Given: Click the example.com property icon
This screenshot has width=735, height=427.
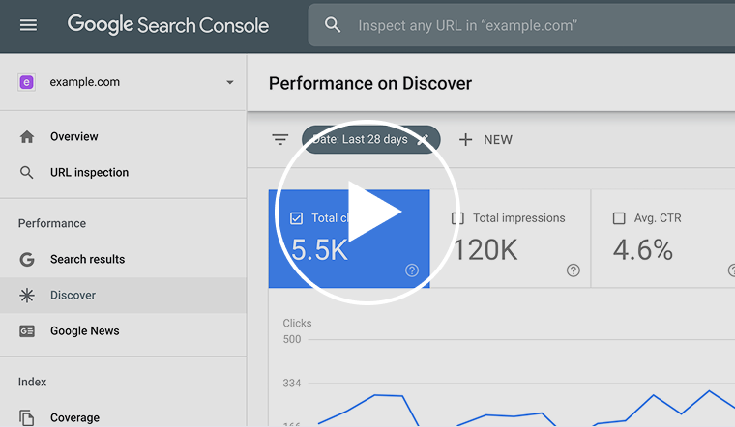Looking at the screenshot, I should (x=27, y=82).
